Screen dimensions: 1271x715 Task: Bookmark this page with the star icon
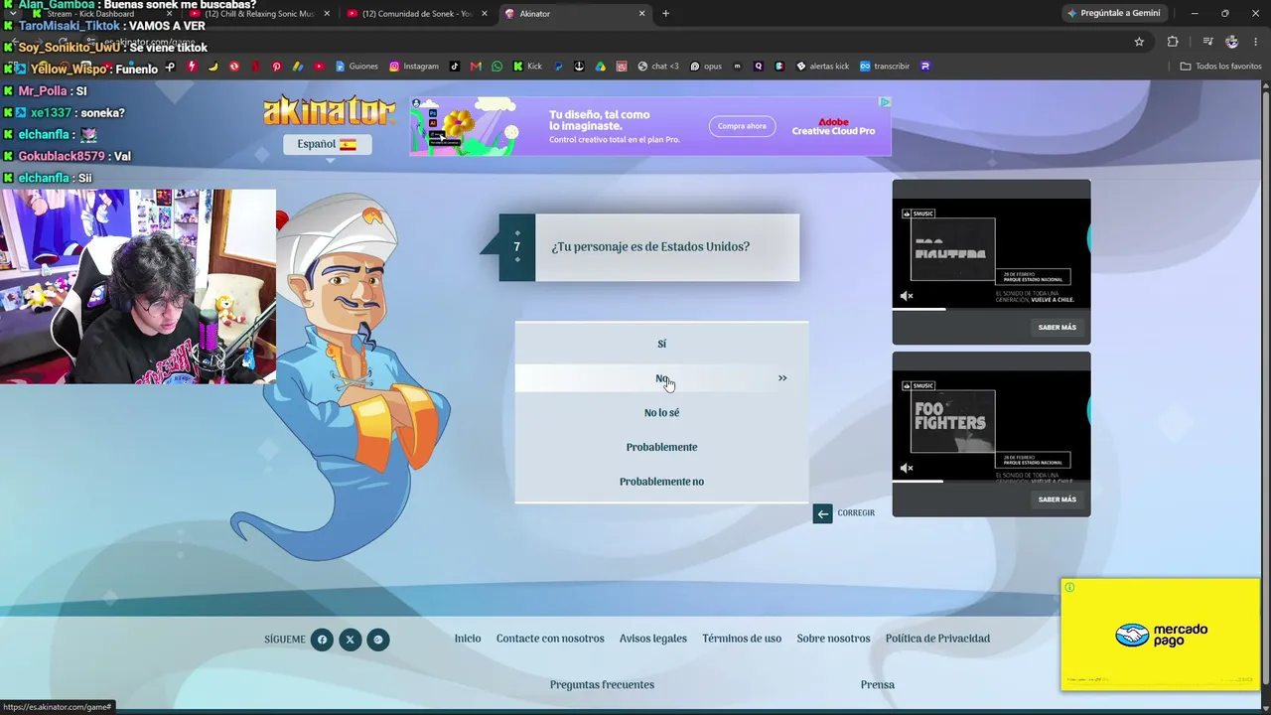click(1139, 42)
